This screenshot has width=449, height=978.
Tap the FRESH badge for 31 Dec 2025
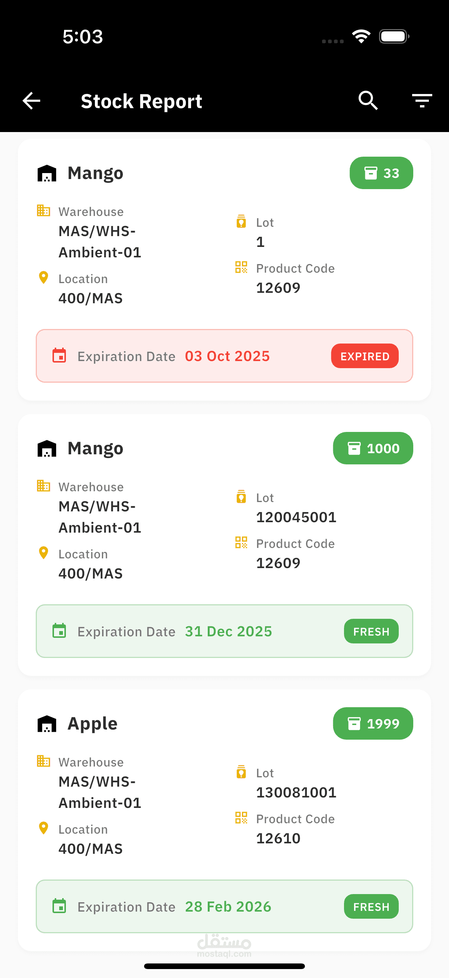coord(371,631)
